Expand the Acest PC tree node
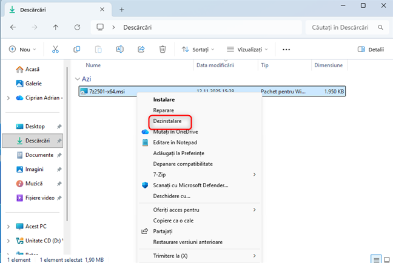The image size is (393, 263). tap(8, 226)
